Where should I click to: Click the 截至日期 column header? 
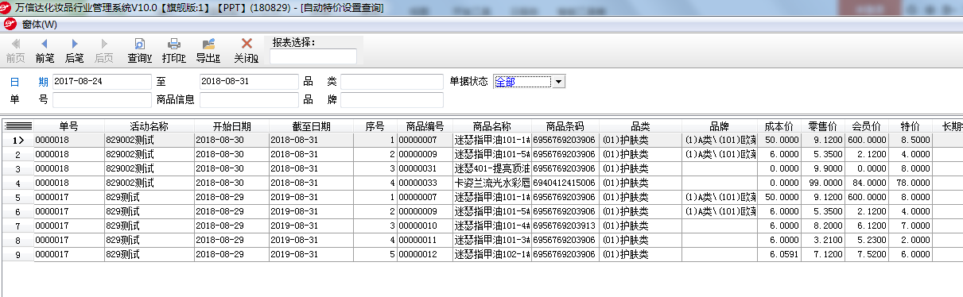click(x=311, y=126)
